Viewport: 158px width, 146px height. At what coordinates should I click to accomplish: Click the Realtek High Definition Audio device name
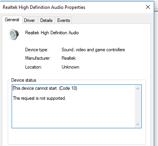(x=52, y=33)
